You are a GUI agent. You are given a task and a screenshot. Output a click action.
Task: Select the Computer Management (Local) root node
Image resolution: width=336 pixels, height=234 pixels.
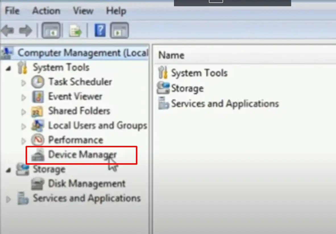tap(83, 53)
